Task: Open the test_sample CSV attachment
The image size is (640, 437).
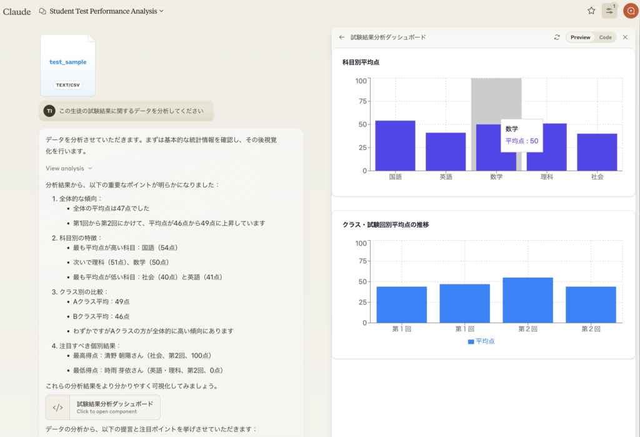Action: click(x=67, y=65)
